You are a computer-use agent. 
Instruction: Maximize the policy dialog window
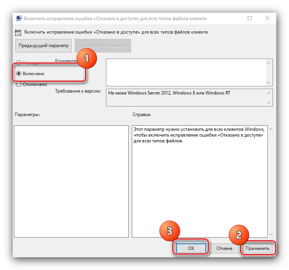[250, 18]
